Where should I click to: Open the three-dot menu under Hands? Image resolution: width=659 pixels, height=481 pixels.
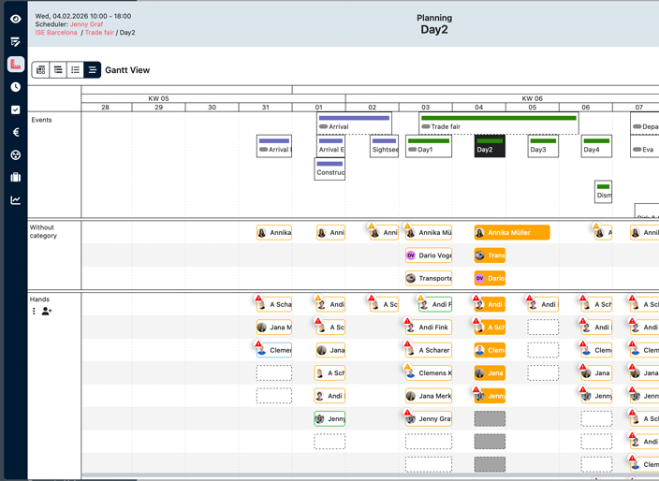tap(34, 311)
